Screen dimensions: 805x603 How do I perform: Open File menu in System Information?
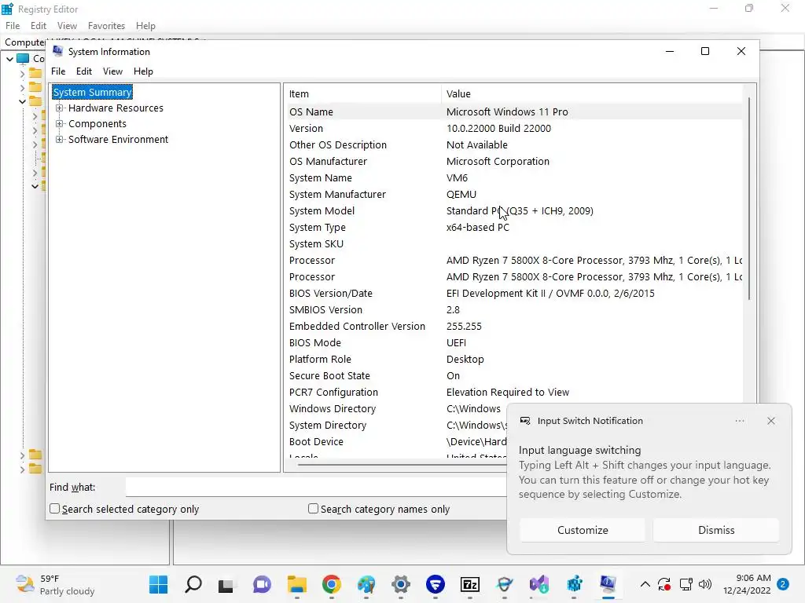[x=58, y=71]
